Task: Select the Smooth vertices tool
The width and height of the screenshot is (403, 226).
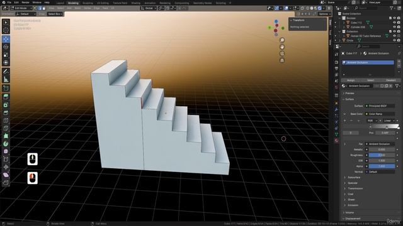Action: point(6,151)
